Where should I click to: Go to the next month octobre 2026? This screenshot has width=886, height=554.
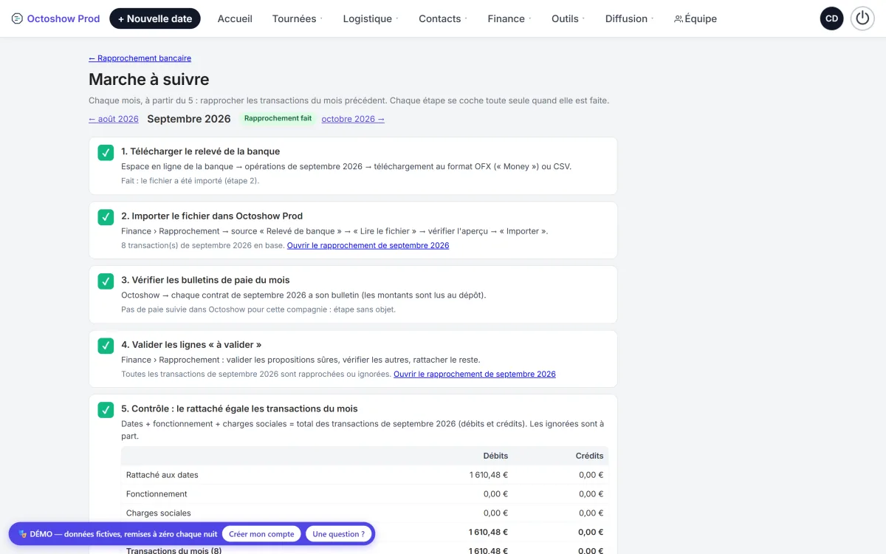pos(353,119)
